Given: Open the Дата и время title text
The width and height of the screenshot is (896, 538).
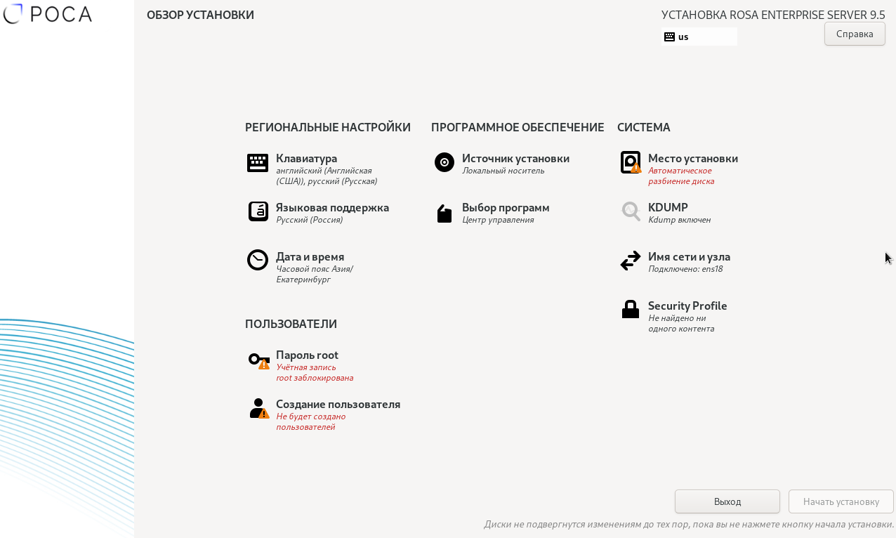Looking at the screenshot, I should [310, 257].
